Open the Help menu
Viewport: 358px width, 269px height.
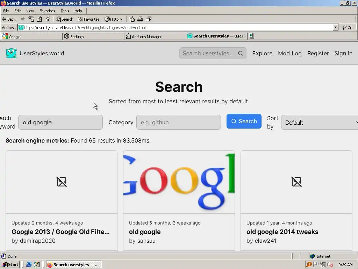78,11
